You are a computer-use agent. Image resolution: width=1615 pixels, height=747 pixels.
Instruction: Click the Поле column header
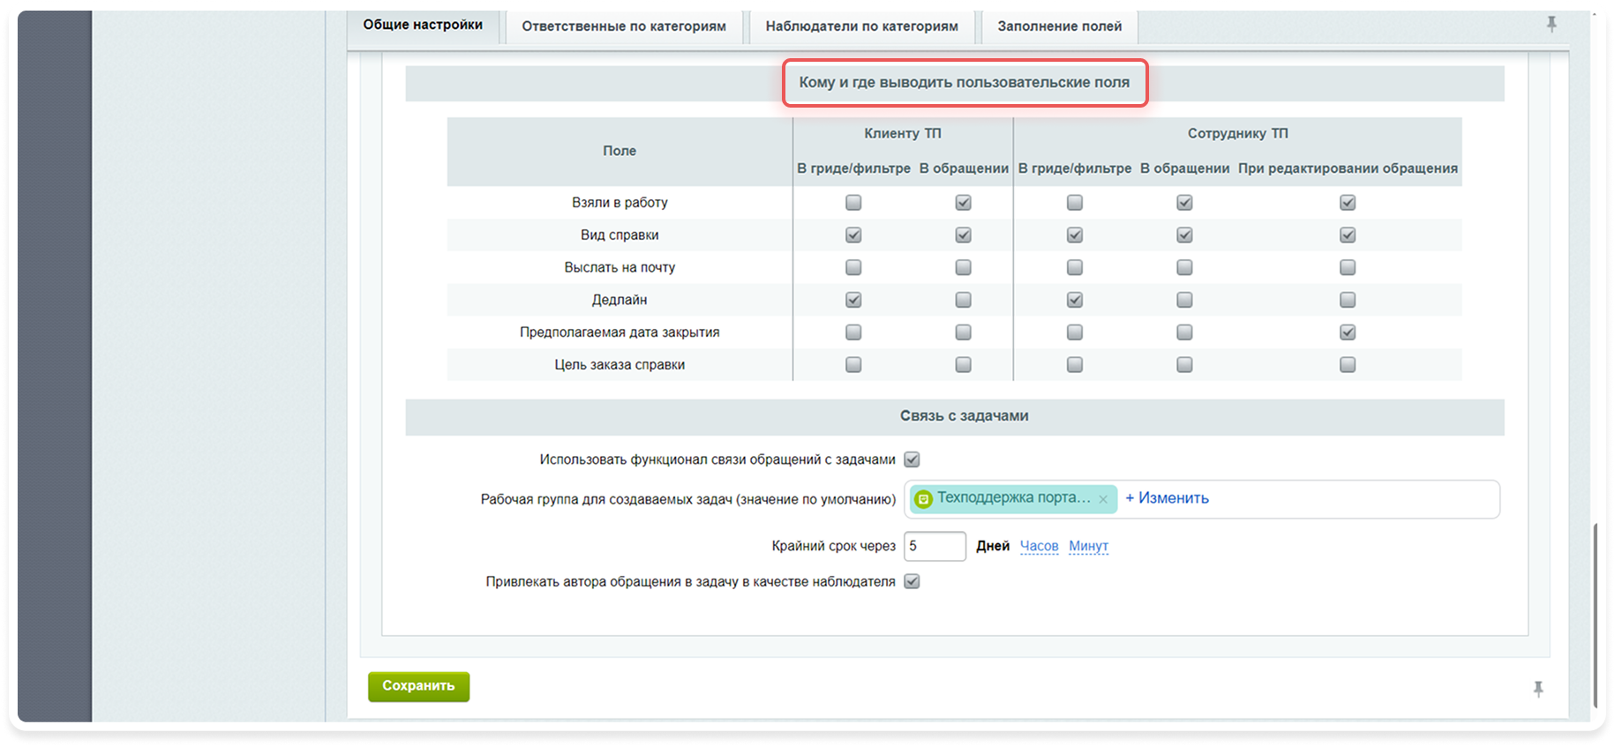[620, 151]
